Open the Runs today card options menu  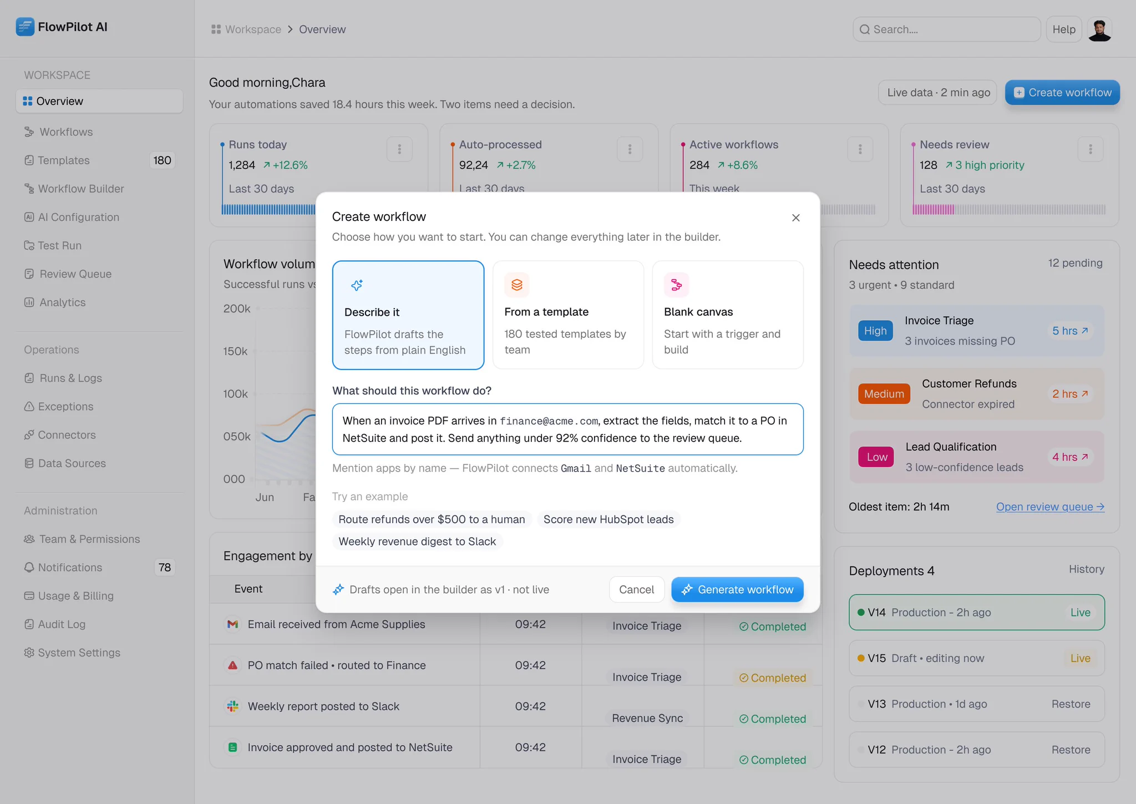[x=399, y=149]
